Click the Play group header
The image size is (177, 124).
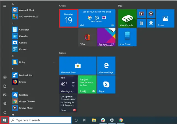[120, 6]
